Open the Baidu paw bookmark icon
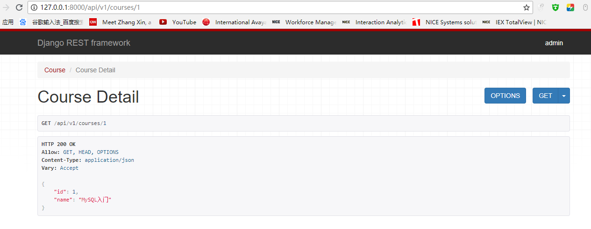 23,22
